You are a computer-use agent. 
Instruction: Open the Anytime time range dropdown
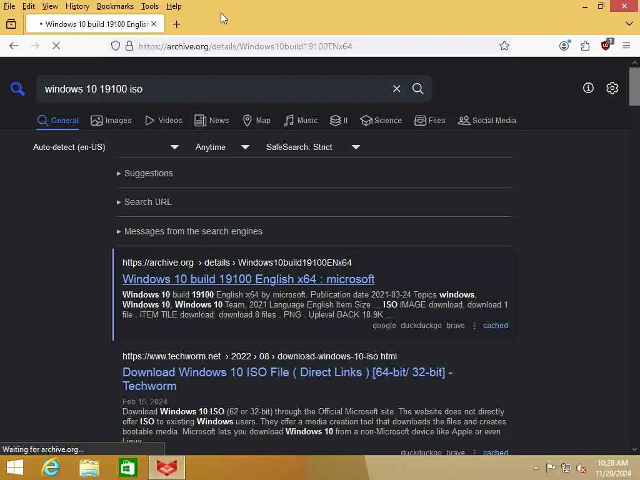click(222, 147)
